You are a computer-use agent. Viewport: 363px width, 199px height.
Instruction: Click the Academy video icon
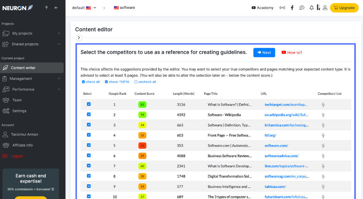(x=253, y=8)
